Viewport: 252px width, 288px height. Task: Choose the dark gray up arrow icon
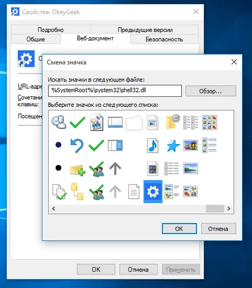[x=115, y=168]
